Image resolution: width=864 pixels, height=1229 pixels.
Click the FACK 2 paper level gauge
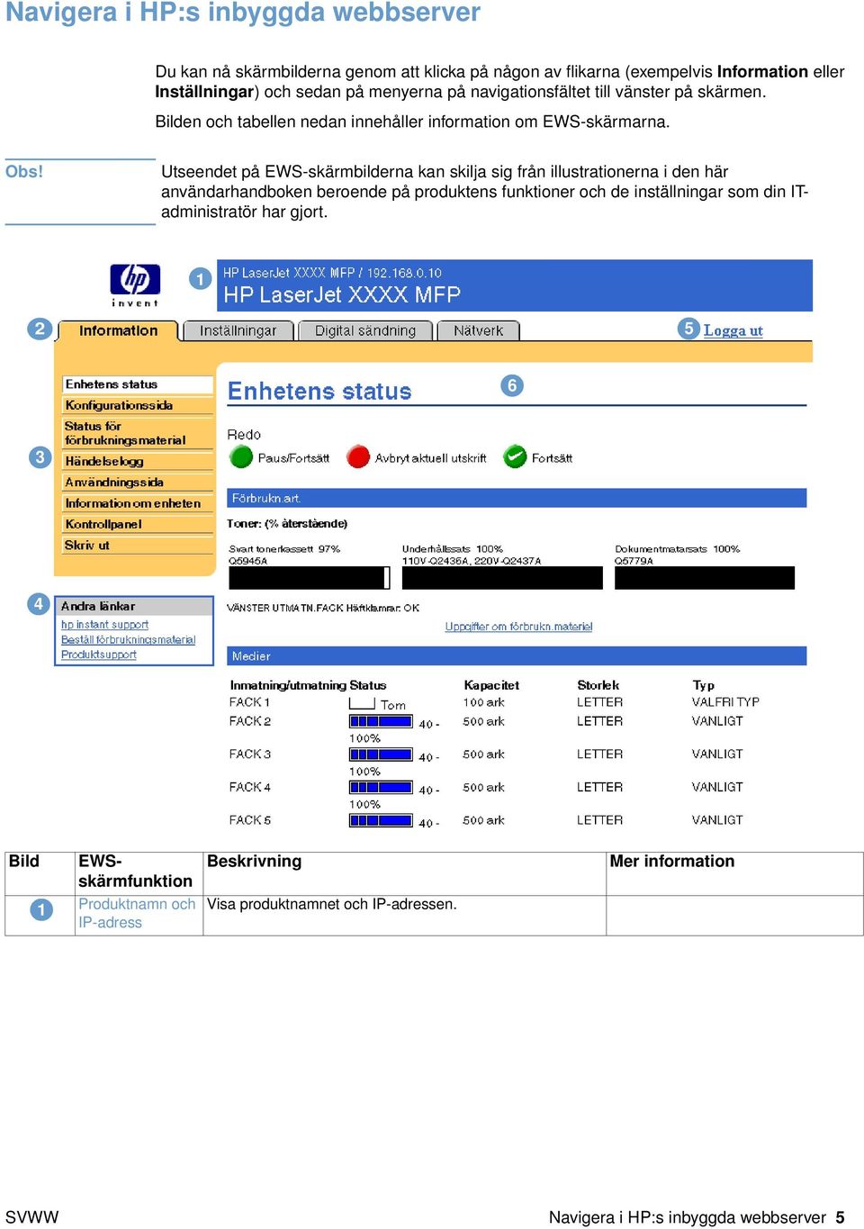[381, 721]
